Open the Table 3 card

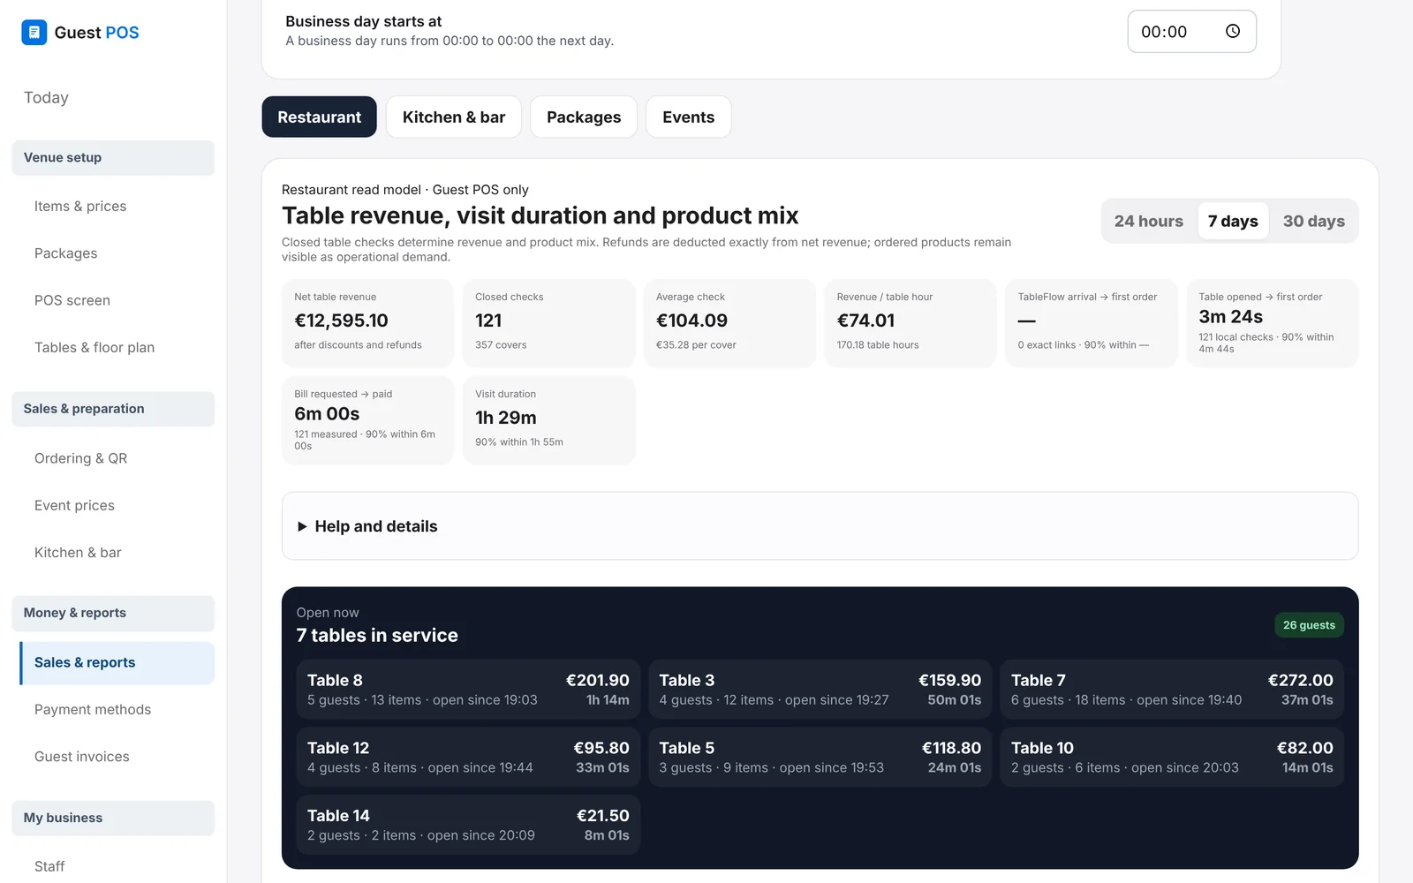coord(820,690)
